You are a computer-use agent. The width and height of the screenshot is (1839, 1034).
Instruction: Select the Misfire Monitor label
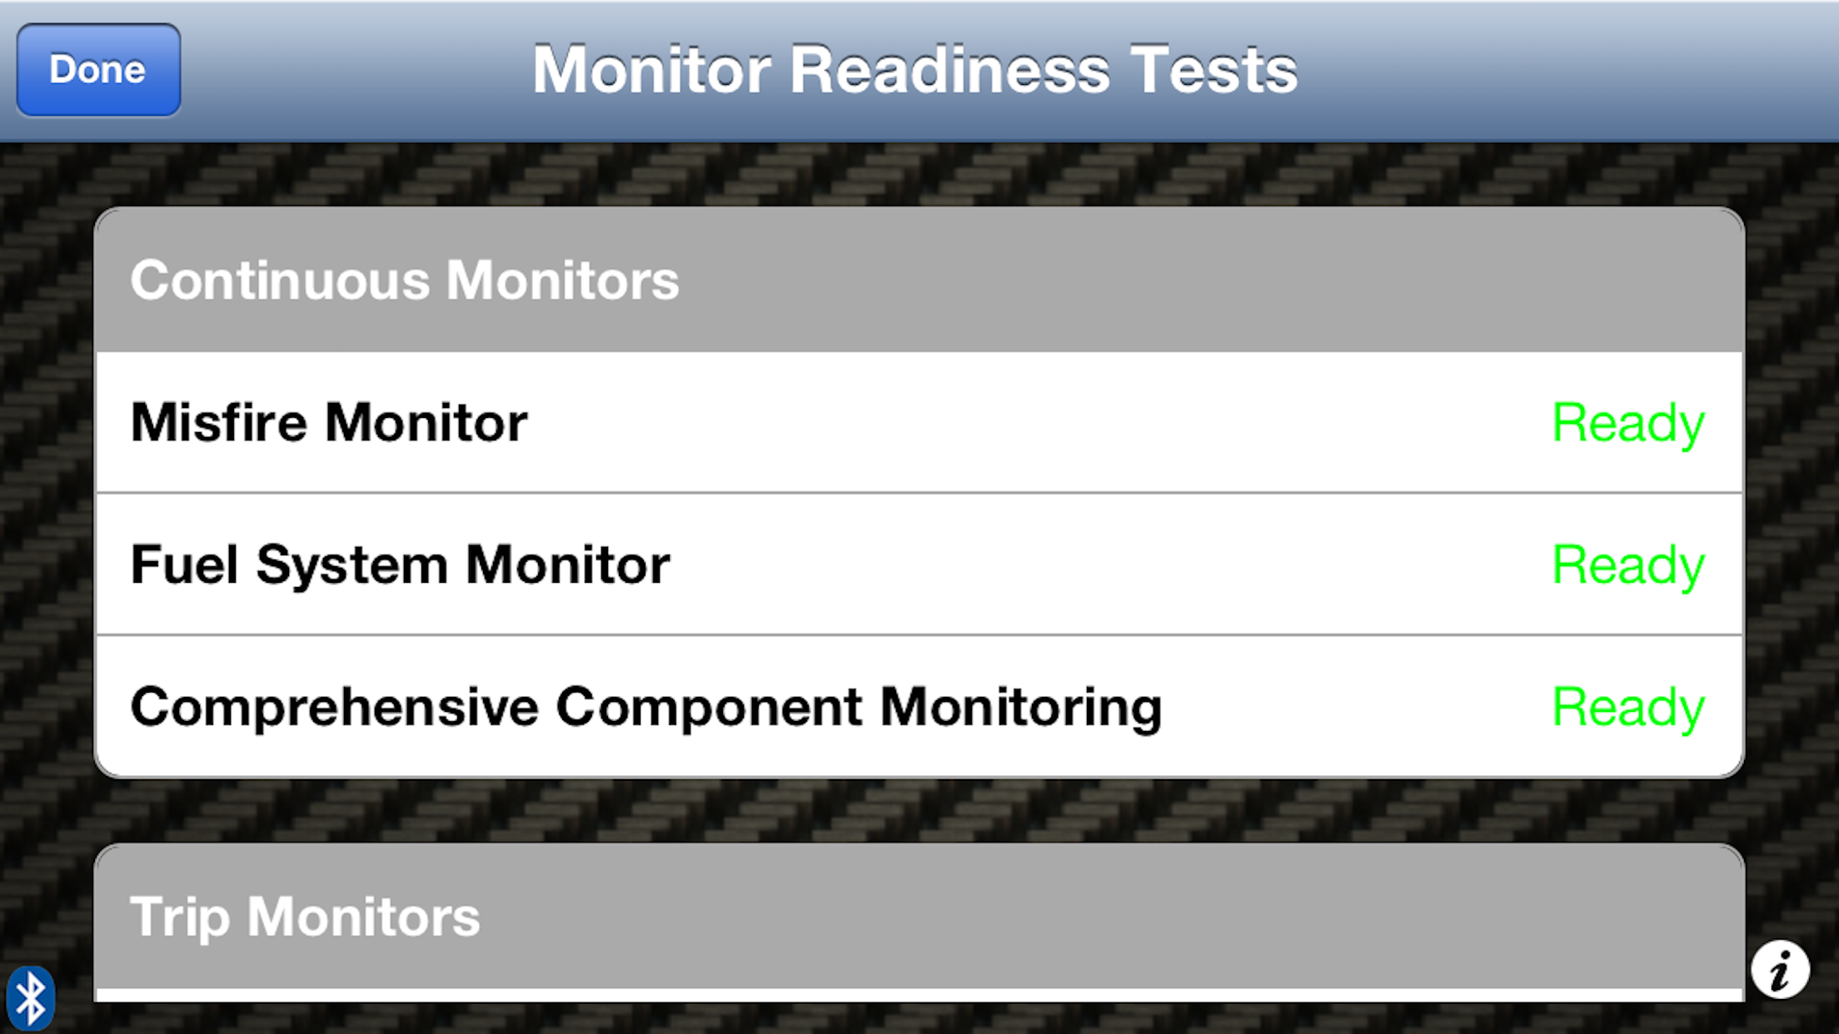[329, 422]
